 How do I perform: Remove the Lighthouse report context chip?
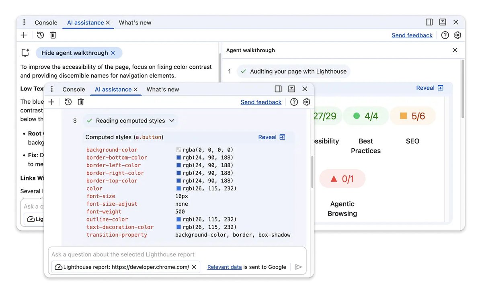point(194,267)
